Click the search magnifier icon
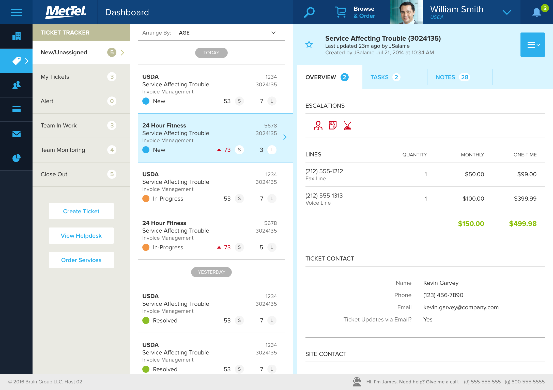Image resolution: width=553 pixels, height=390 pixels. coord(309,12)
